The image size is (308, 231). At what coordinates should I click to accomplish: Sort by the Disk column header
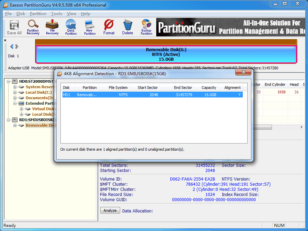coord(67,88)
